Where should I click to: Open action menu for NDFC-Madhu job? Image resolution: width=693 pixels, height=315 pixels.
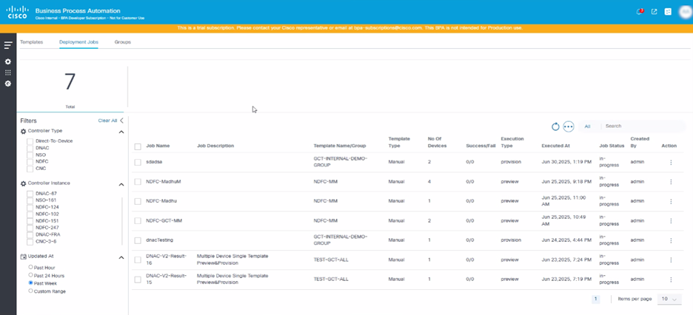click(671, 201)
